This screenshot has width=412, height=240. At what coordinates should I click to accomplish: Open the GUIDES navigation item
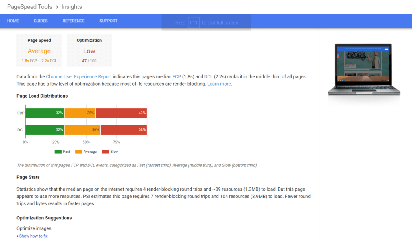41,21
